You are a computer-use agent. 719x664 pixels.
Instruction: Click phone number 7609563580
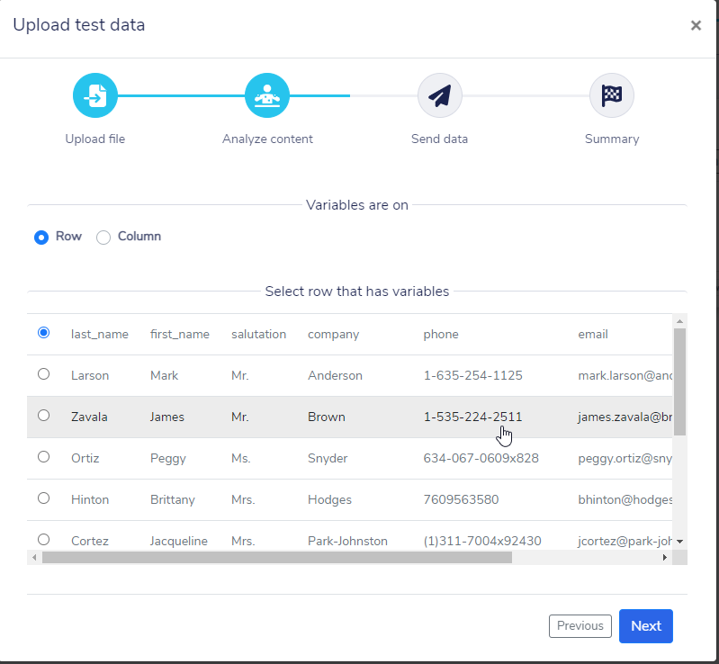pyautogui.click(x=461, y=499)
